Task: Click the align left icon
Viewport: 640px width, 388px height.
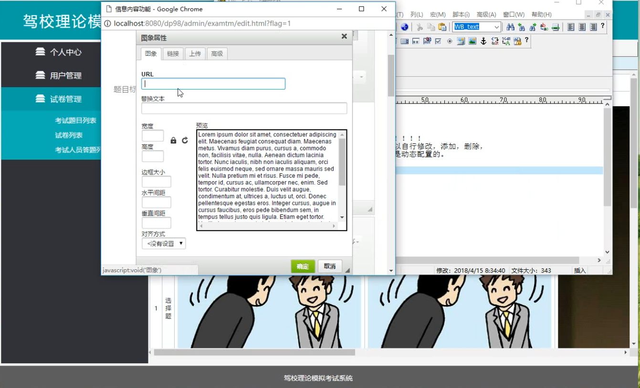Action: click(571, 27)
